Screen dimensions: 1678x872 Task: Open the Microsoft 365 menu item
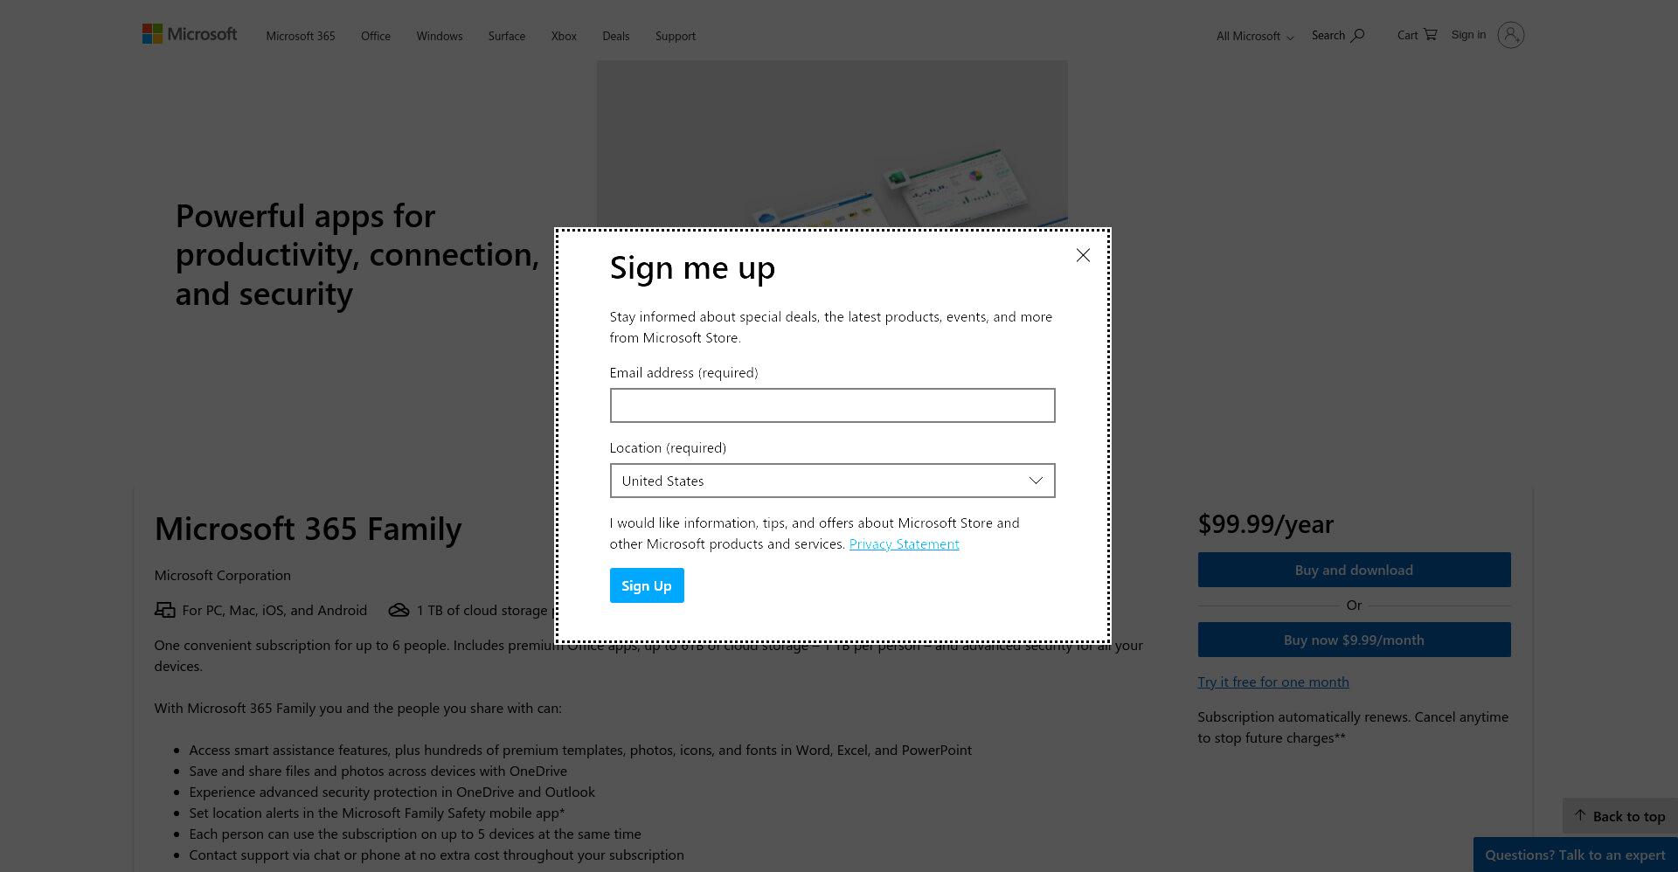coord(301,36)
